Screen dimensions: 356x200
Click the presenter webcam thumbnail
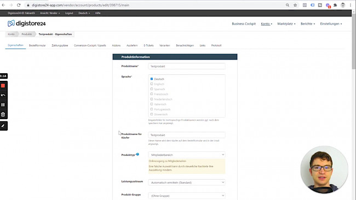(x=324, y=169)
